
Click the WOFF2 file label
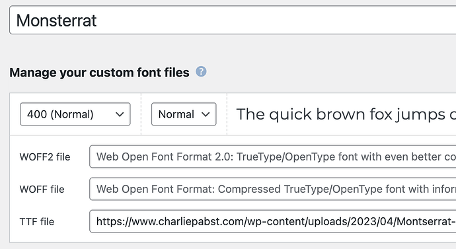45,157
